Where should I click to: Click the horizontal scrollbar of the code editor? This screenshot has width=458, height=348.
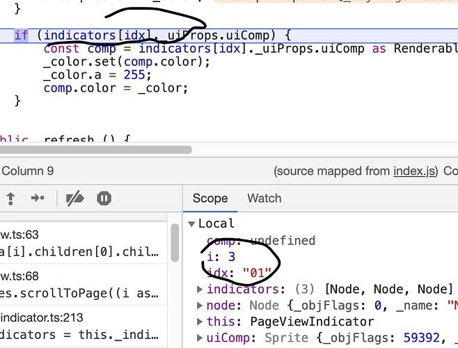coord(96,150)
